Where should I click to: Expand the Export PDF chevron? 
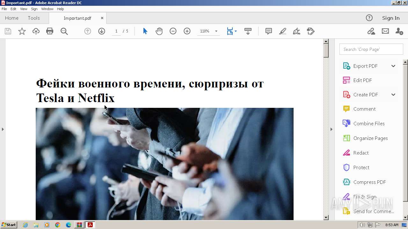[393, 66]
